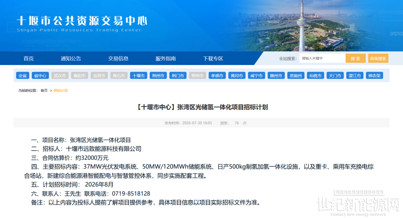The height and width of the screenshot is (218, 403).
Task: Select the 随州市 region tag
Action: [x=276, y=75]
